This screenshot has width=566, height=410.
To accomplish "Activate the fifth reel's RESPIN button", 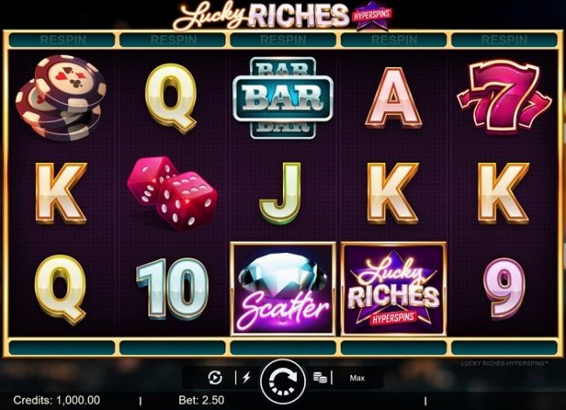I will (x=504, y=40).
